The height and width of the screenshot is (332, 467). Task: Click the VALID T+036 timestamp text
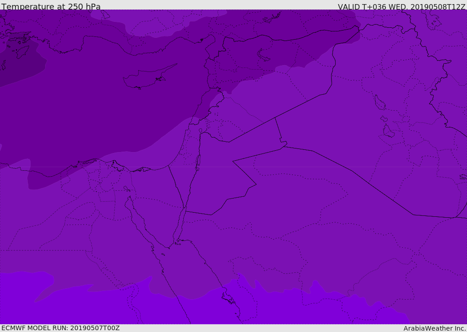click(x=401, y=7)
